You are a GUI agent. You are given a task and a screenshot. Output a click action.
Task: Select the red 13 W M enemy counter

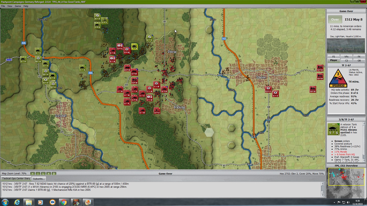[135, 81]
